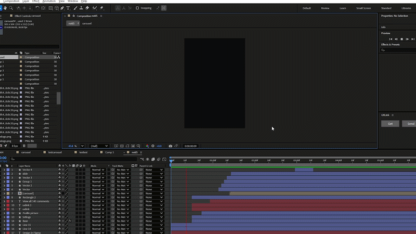Open Parent dropdown for Group 1 layer

click(154, 181)
